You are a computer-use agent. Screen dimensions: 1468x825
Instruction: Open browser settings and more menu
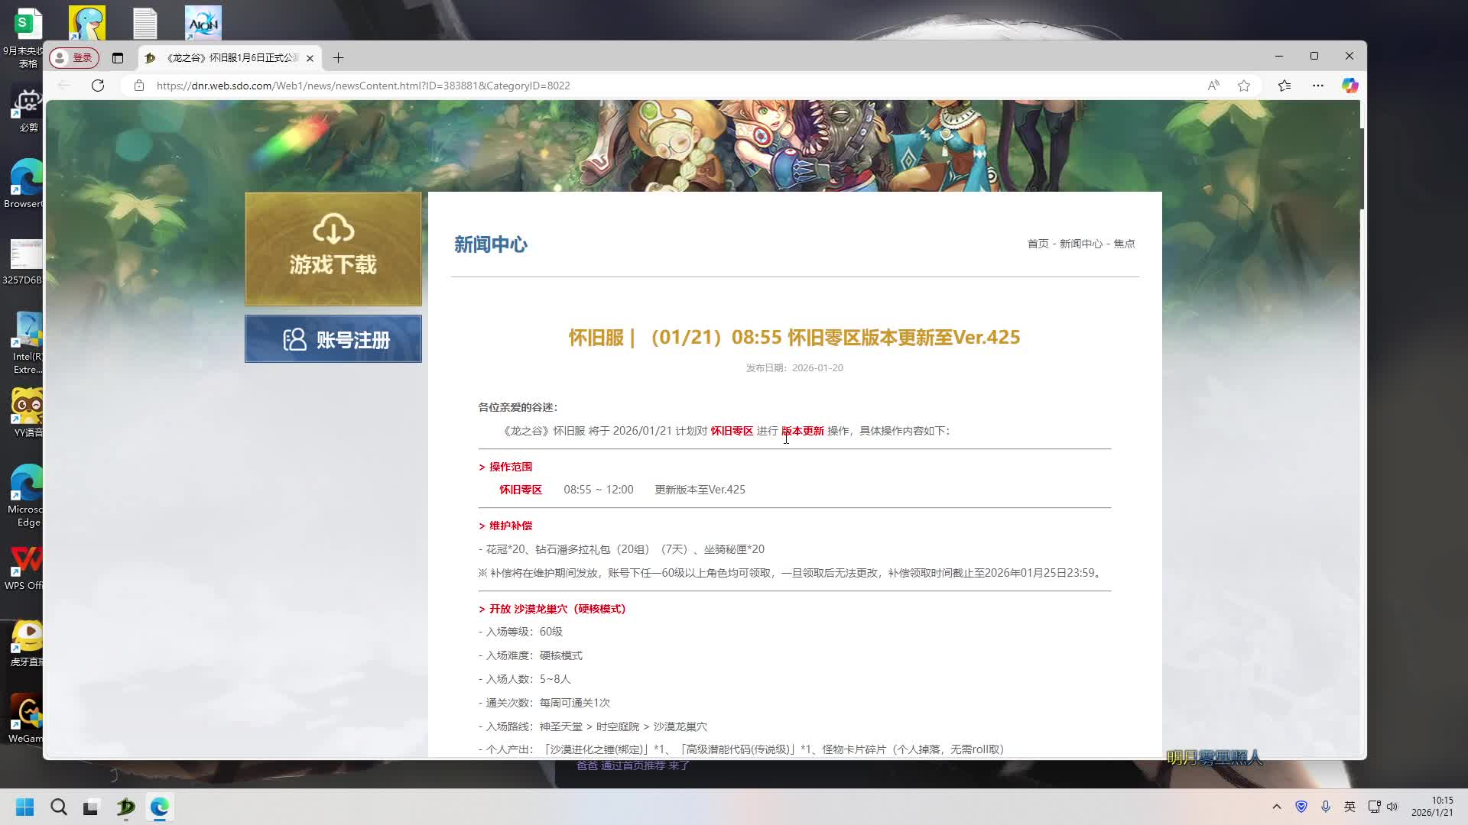click(x=1318, y=86)
